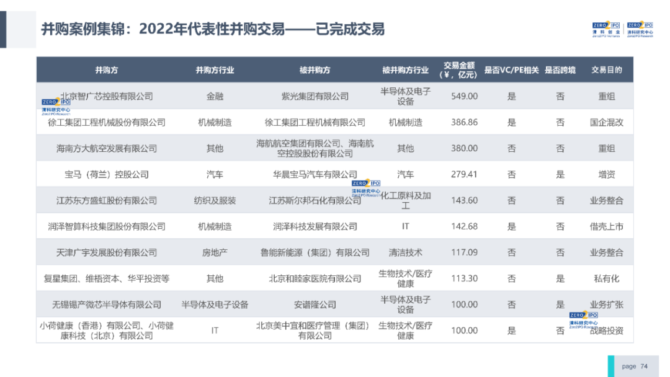Screen dimensions: 670x377
Task: Click the 业务扩张 purpose cell
Action: pyautogui.click(x=606, y=305)
